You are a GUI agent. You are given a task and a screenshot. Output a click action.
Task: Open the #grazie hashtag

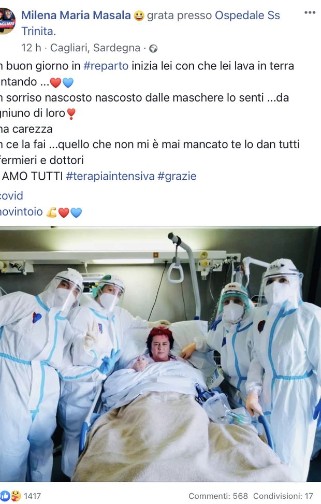(177, 176)
